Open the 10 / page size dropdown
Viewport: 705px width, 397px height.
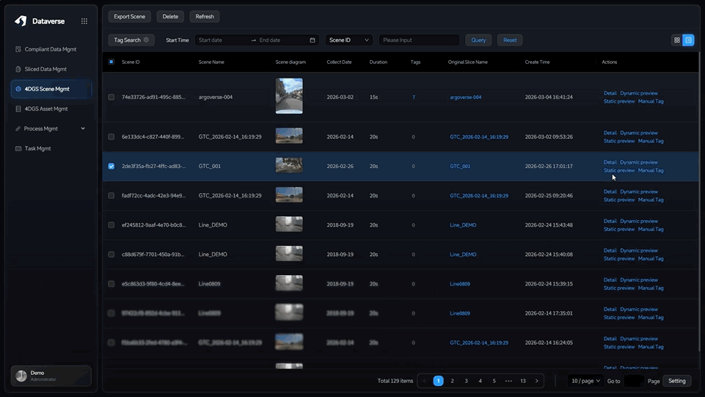[588, 381]
